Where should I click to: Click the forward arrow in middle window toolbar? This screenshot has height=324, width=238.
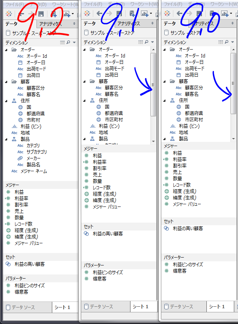(109, 14)
